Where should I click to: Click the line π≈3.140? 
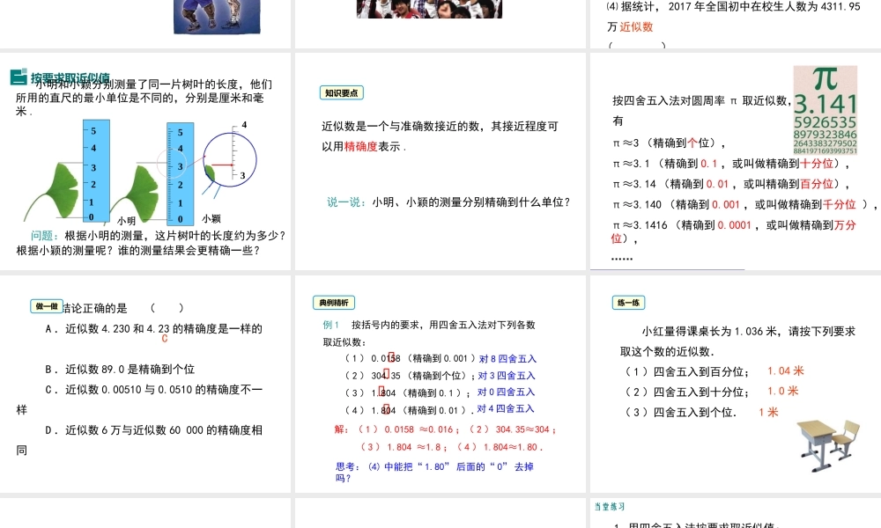pos(744,205)
